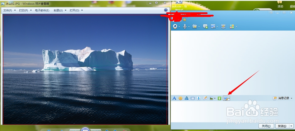Expand send options arrow beside 发送(S)
This screenshot has height=131, width=295.
(291, 126)
